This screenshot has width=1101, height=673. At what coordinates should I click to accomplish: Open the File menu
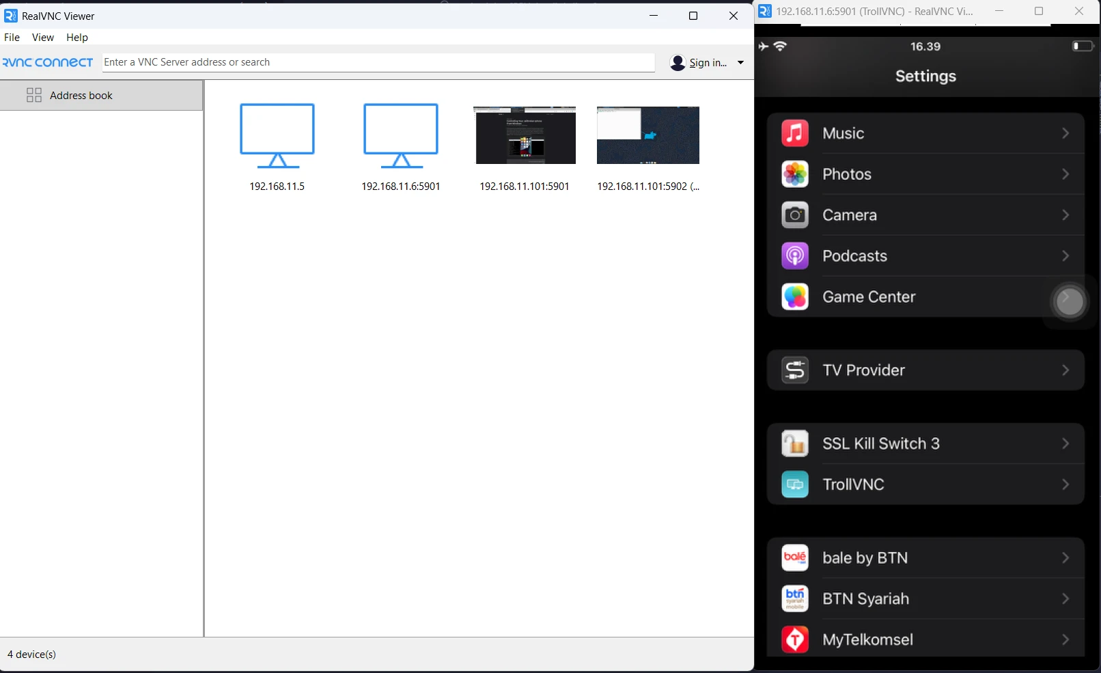[x=12, y=38]
